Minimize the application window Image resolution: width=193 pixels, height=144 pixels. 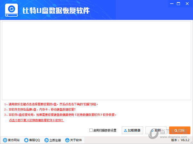pyautogui.click(x=172, y=4)
